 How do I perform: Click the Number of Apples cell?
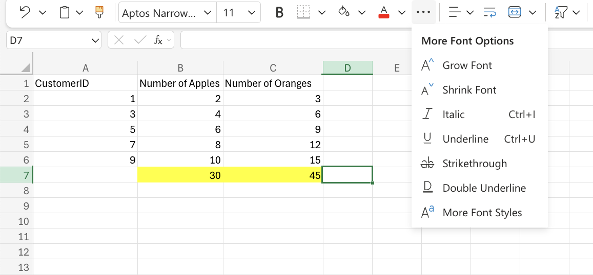coord(180,83)
